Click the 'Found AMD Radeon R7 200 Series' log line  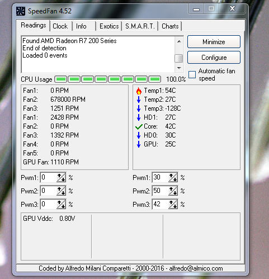coord(69,41)
